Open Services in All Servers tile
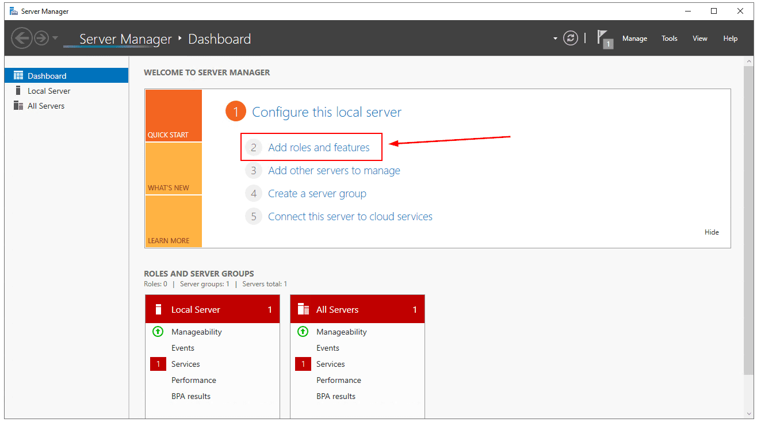This screenshot has height=422, width=757. [331, 364]
